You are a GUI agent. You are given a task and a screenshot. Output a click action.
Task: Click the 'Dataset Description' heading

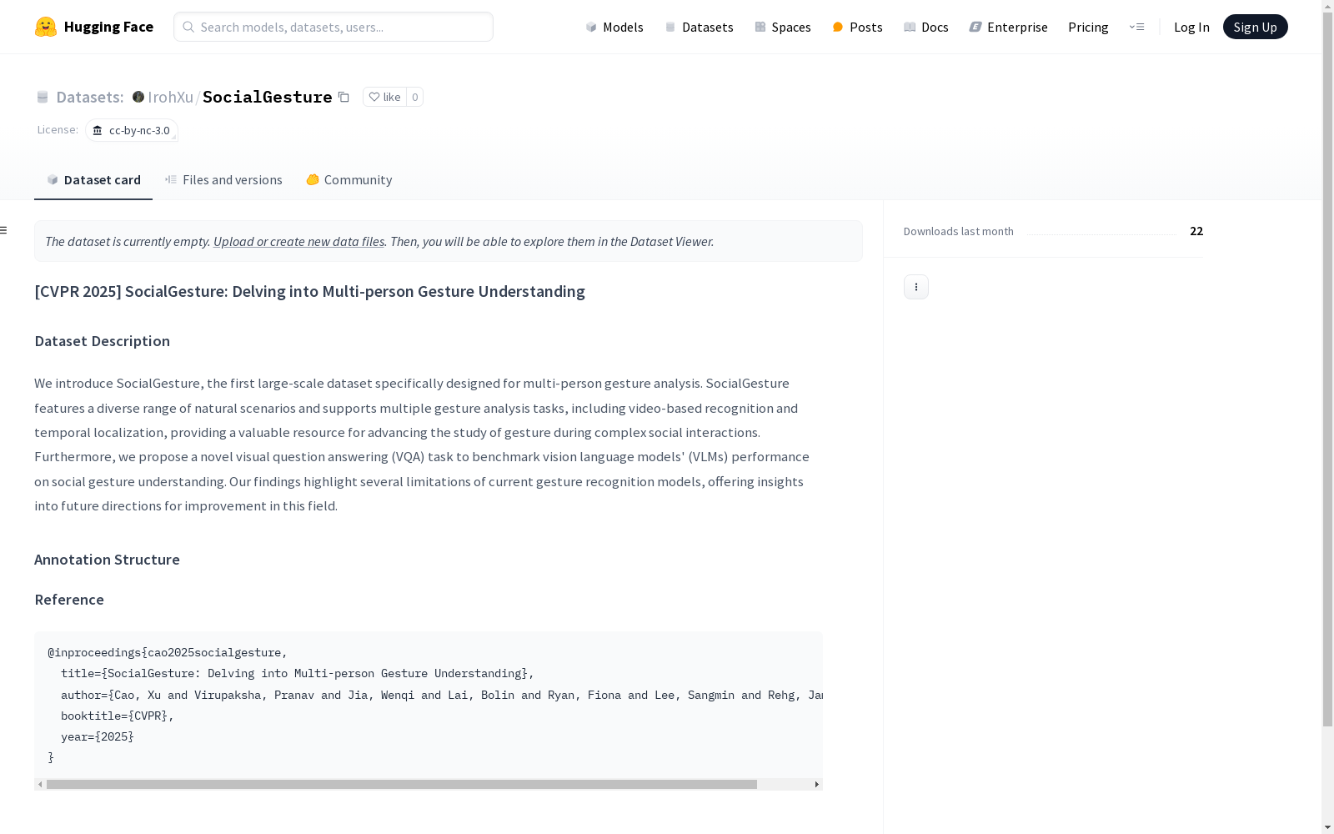(102, 341)
